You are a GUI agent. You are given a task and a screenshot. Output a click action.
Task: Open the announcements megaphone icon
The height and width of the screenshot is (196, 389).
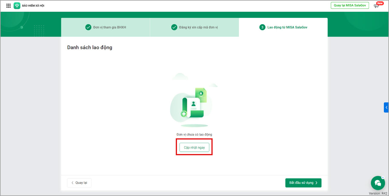376,6
